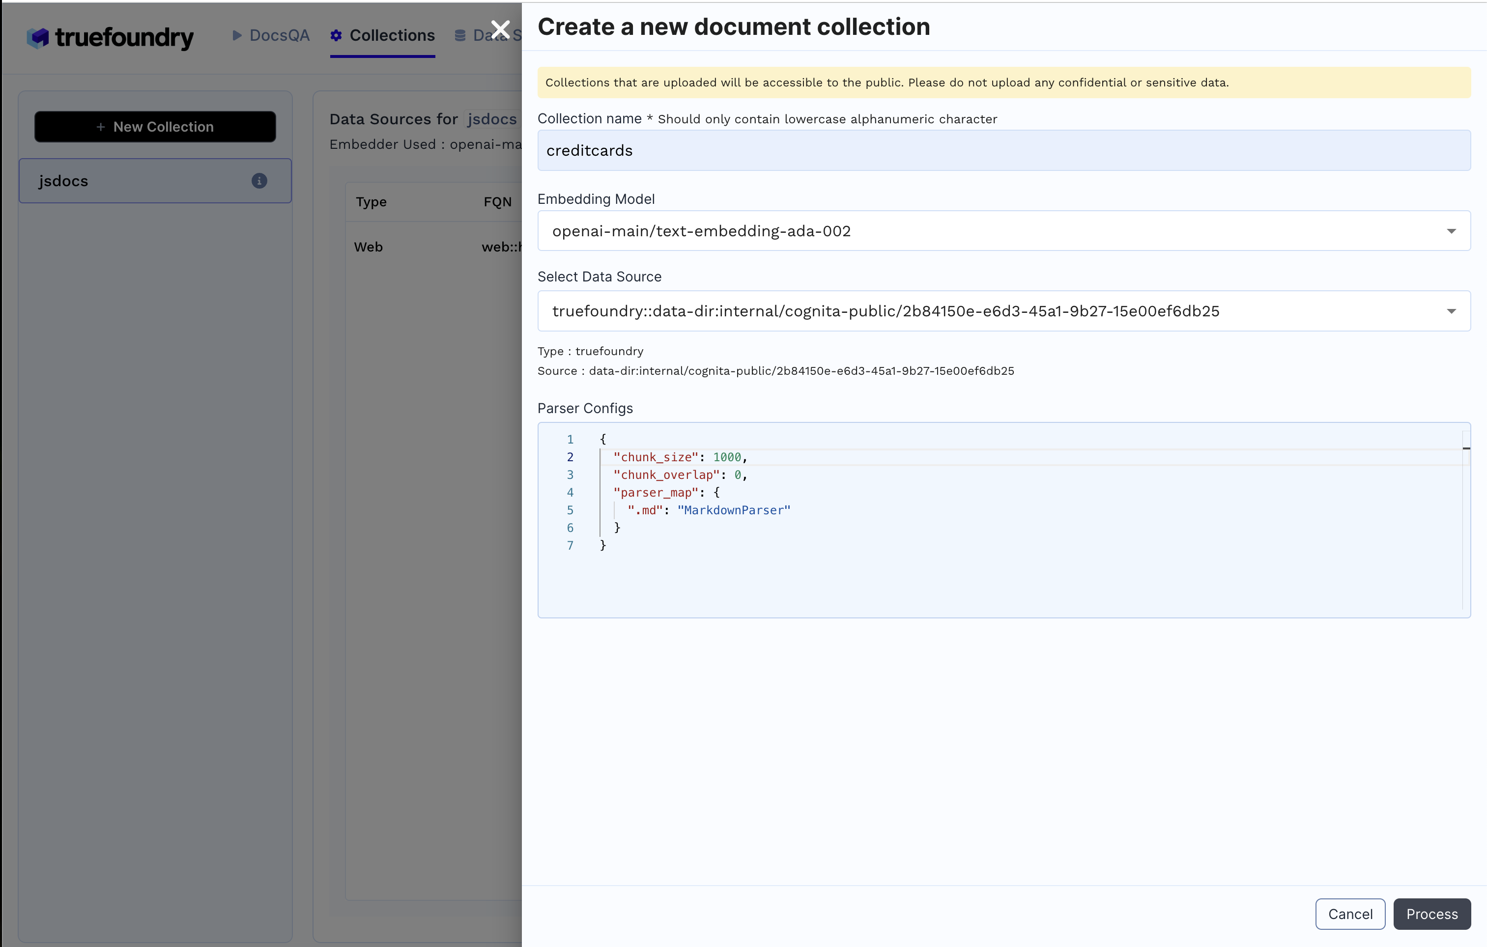Click the TrueFoundry logo icon
The height and width of the screenshot is (947, 1487).
click(x=38, y=36)
